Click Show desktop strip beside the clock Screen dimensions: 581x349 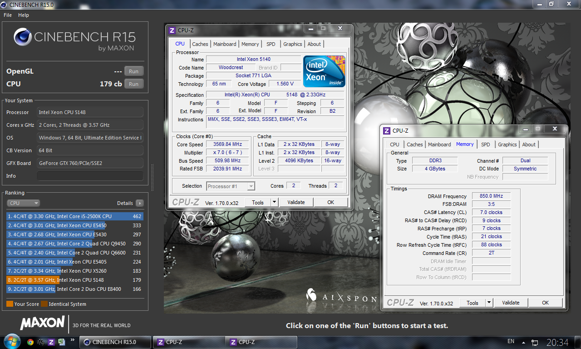(x=577, y=342)
